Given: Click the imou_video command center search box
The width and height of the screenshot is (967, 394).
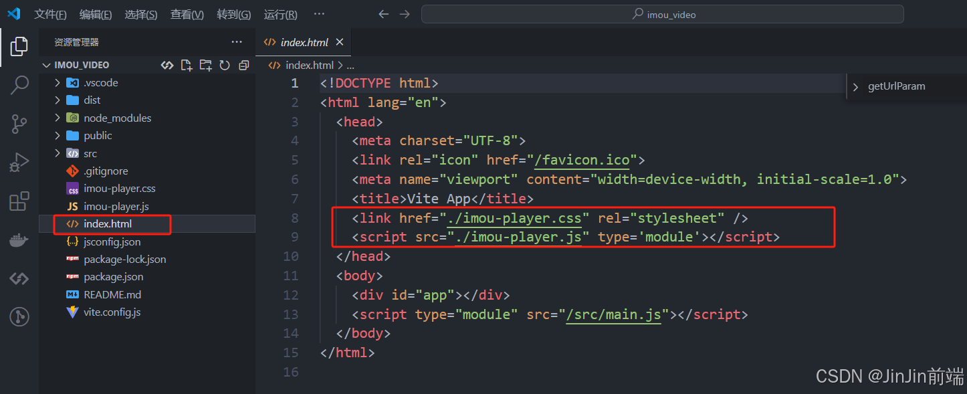Looking at the screenshot, I should [662, 14].
